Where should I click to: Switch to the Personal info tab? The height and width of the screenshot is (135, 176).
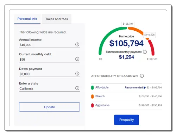coord(27,19)
